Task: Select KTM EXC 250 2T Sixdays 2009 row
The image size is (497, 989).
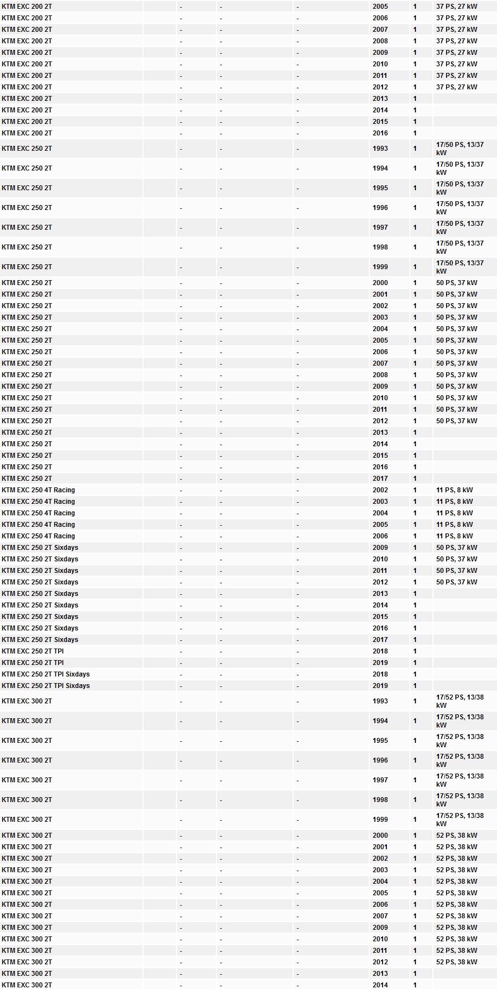Action: click(x=248, y=548)
